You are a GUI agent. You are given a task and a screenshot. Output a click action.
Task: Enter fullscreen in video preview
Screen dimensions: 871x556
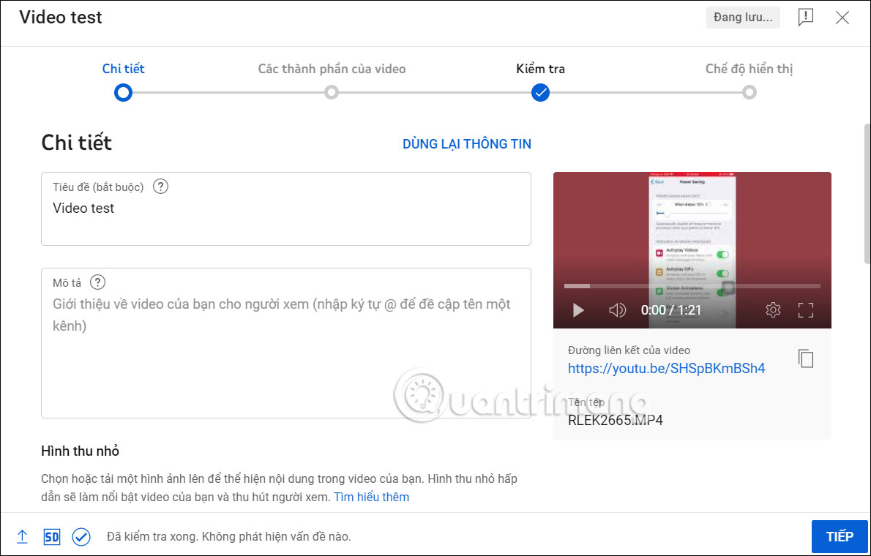point(805,310)
